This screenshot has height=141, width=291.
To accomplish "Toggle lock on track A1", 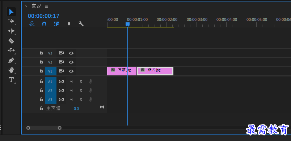I will 41,81.
